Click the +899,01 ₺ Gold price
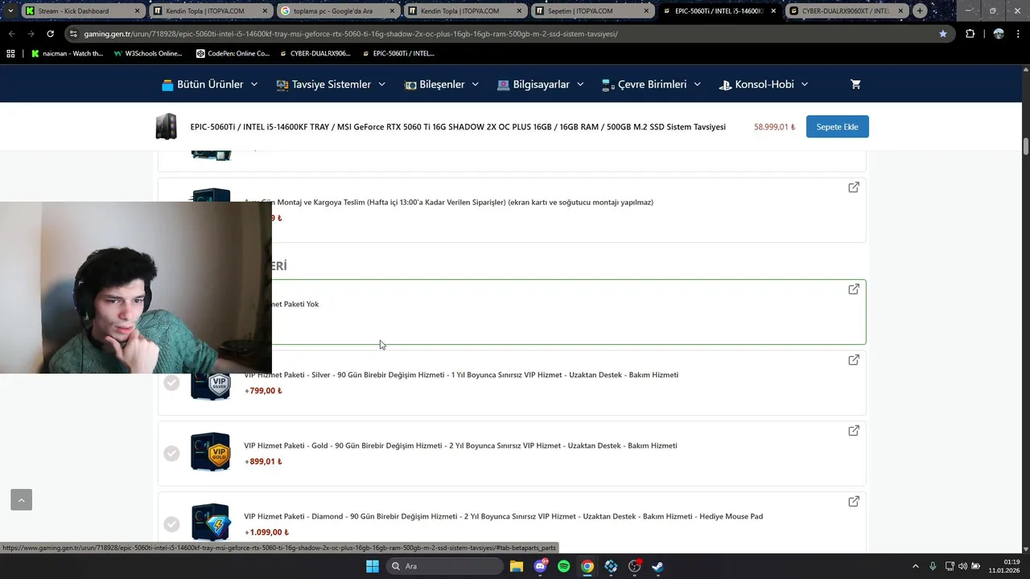 tap(263, 462)
